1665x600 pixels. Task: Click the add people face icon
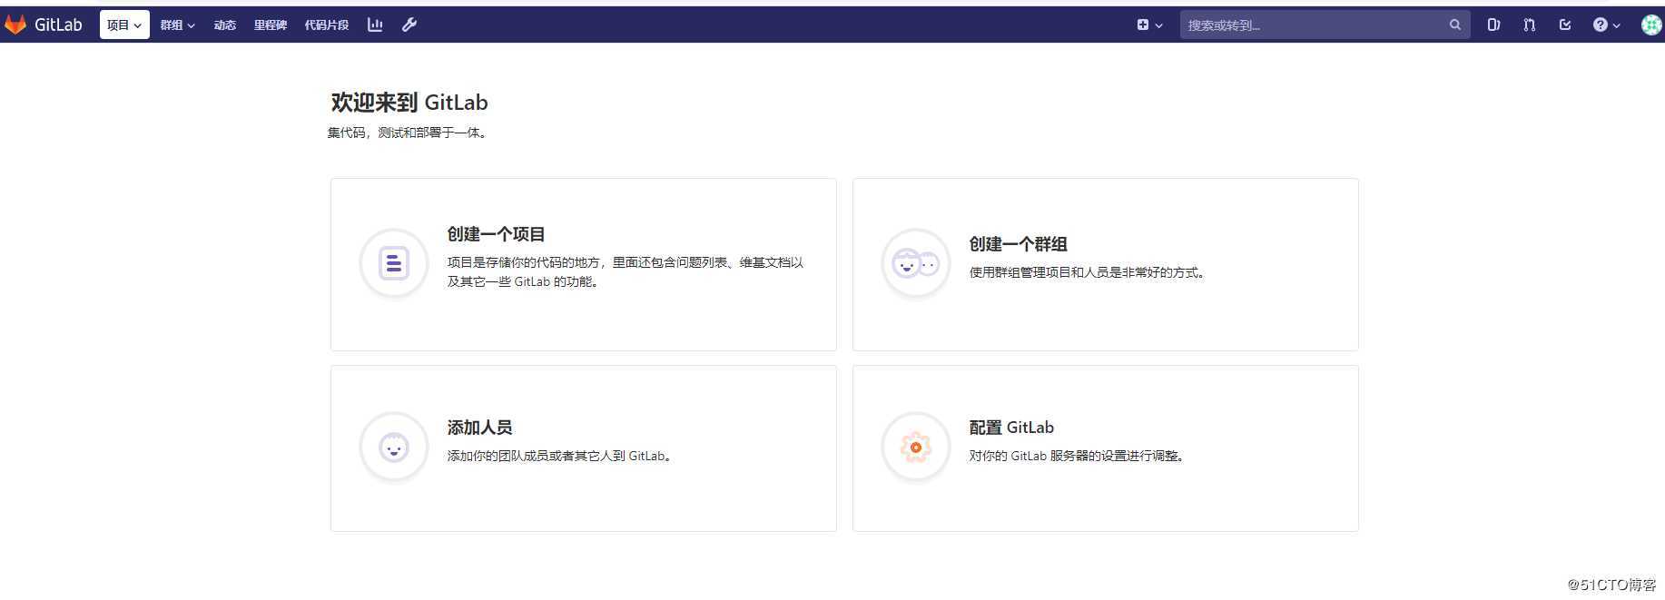[x=394, y=448]
